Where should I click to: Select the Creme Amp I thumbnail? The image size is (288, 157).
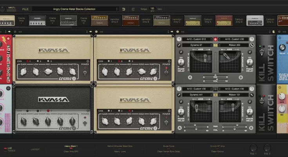(x=7, y=20)
